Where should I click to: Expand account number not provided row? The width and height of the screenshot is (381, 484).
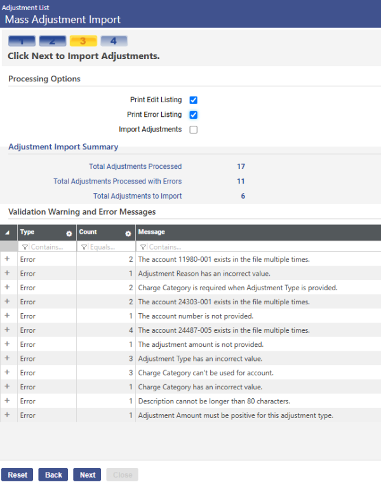click(7, 316)
